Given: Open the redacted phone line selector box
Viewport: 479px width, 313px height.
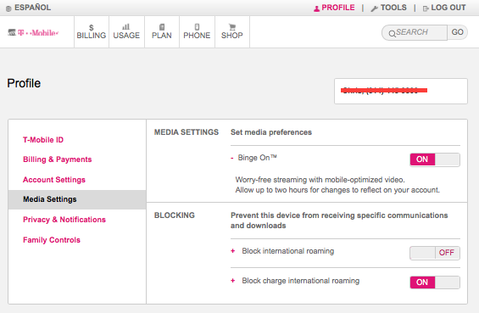Looking at the screenshot, I should pos(401,91).
